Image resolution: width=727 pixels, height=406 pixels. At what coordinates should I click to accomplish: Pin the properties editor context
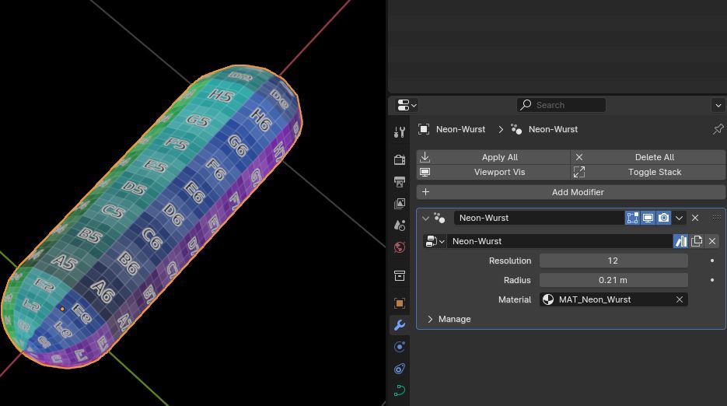coord(718,129)
